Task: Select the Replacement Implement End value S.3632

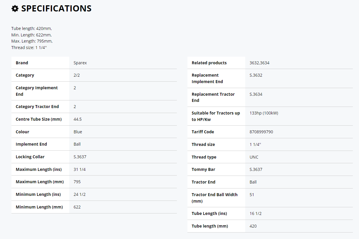Action: 256,75
